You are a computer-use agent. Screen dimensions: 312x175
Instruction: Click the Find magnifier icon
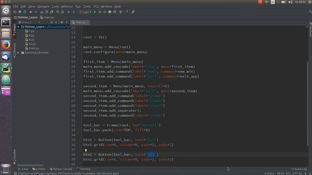[58, 12]
